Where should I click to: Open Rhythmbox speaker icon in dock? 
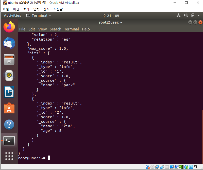coord(9,76)
